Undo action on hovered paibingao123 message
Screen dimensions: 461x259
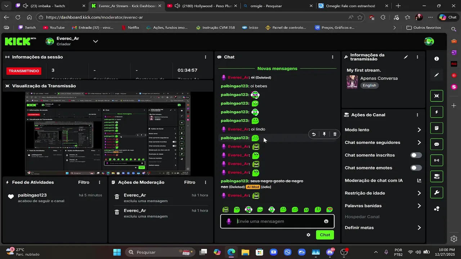[x=314, y=134]
